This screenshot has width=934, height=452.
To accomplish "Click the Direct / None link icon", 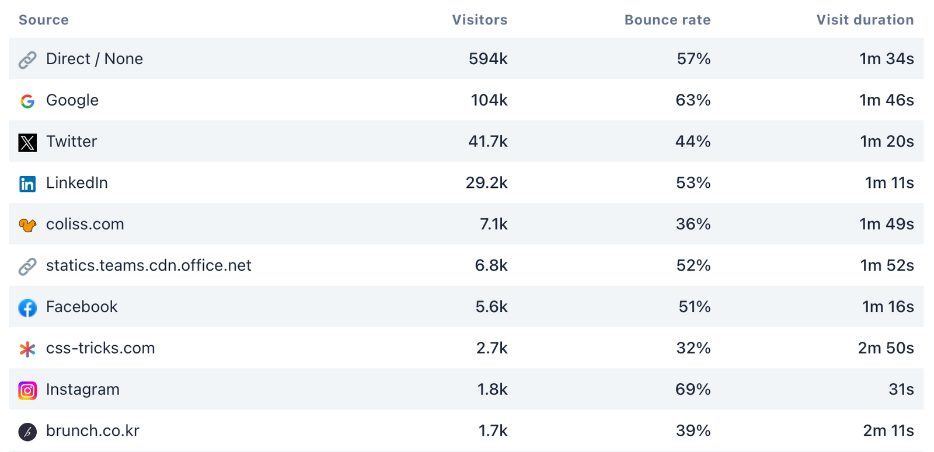I will (27, 59).
